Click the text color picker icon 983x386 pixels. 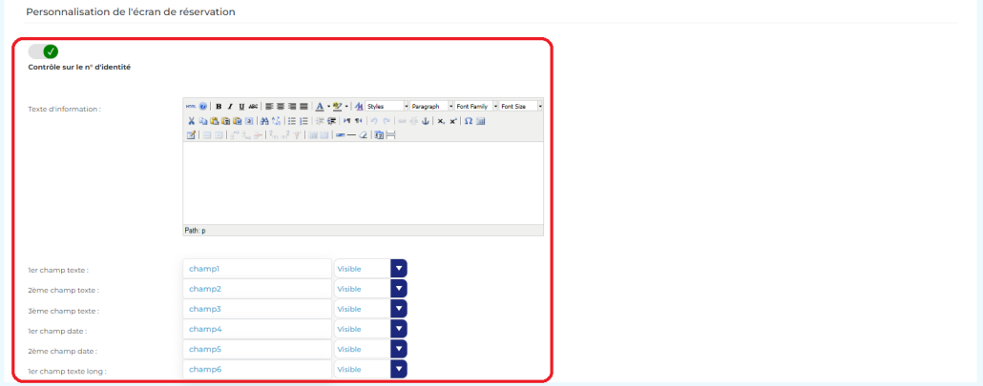319,107
